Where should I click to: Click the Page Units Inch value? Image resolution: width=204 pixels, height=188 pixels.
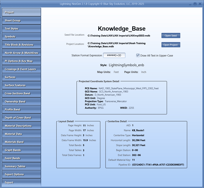point(144,72)
